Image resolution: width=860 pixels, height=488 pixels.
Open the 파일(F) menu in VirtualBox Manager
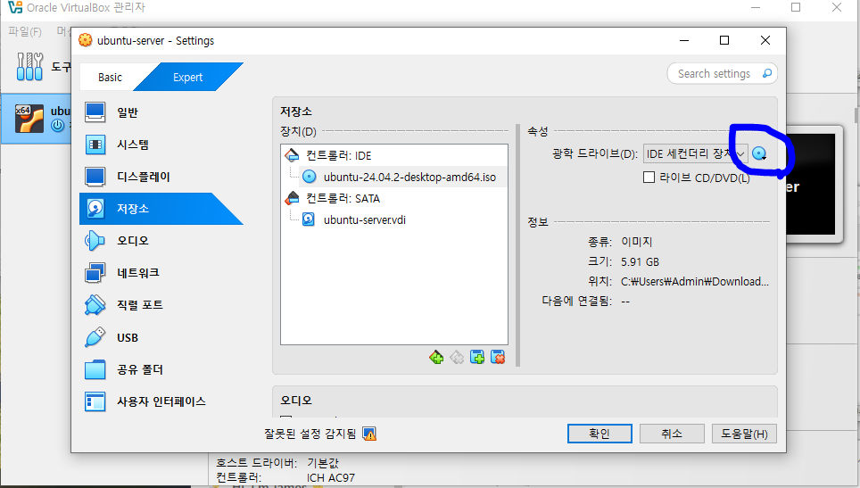point(25,31)
